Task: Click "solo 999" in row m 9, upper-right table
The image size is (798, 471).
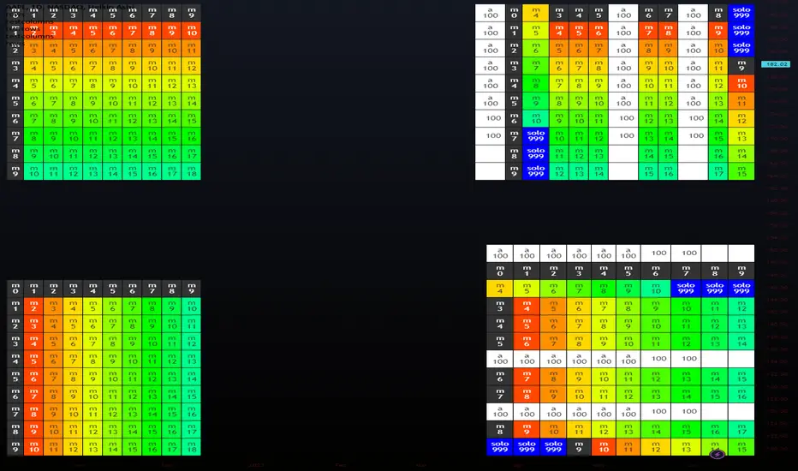Action: click(x=535, y=171)
